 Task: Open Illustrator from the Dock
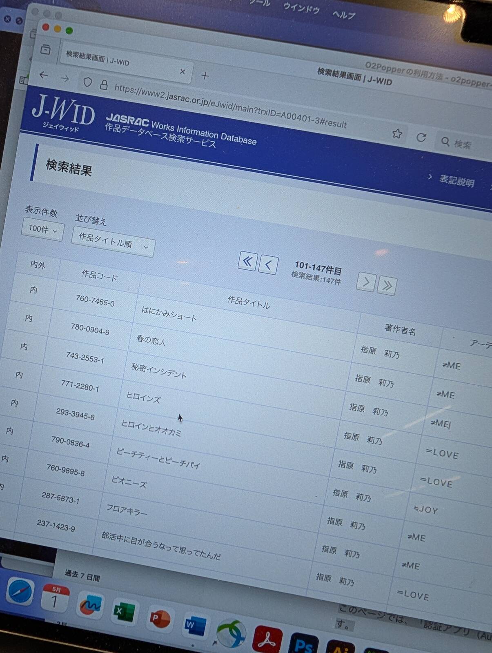coord(340,646)
